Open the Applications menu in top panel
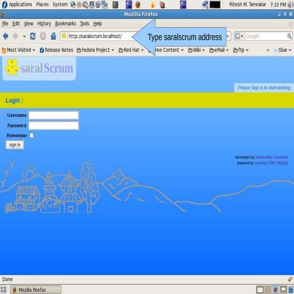 20,4
